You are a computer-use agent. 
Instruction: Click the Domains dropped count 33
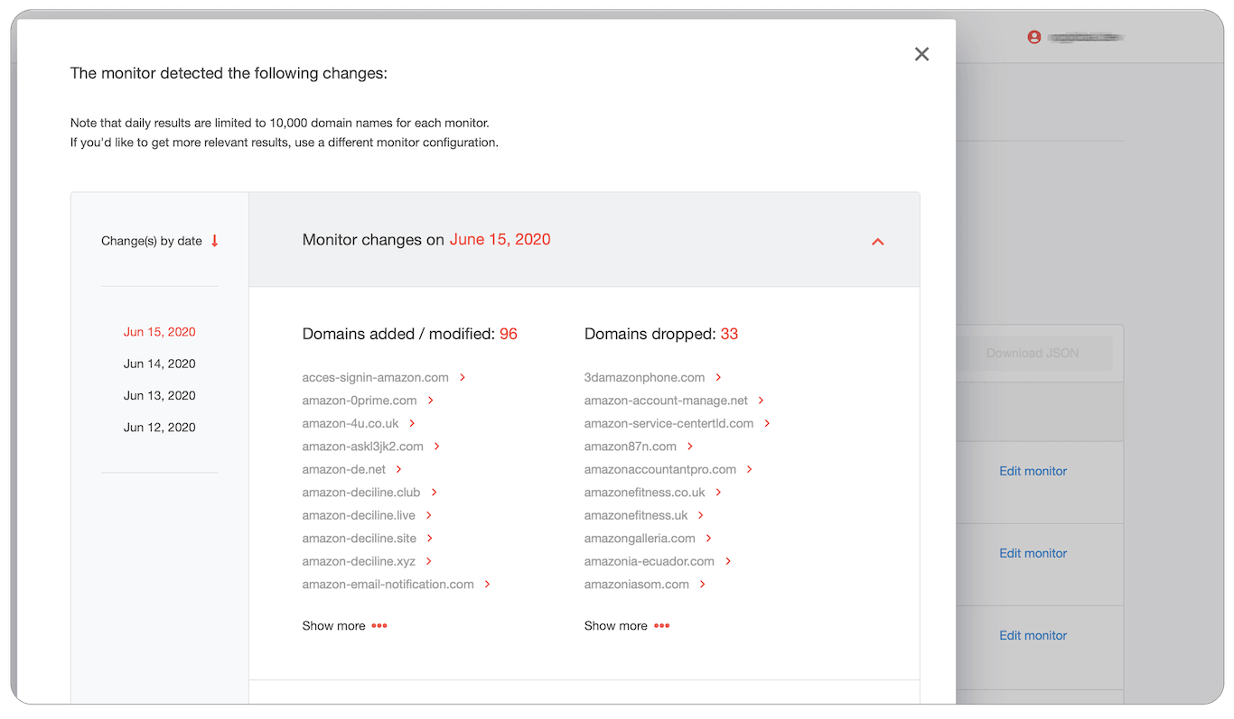(729, 334)
